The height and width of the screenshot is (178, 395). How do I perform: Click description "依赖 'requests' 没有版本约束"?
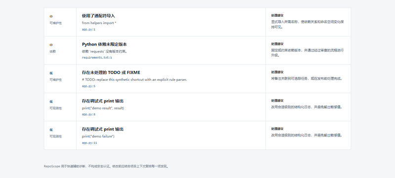(x=105, y=52)
